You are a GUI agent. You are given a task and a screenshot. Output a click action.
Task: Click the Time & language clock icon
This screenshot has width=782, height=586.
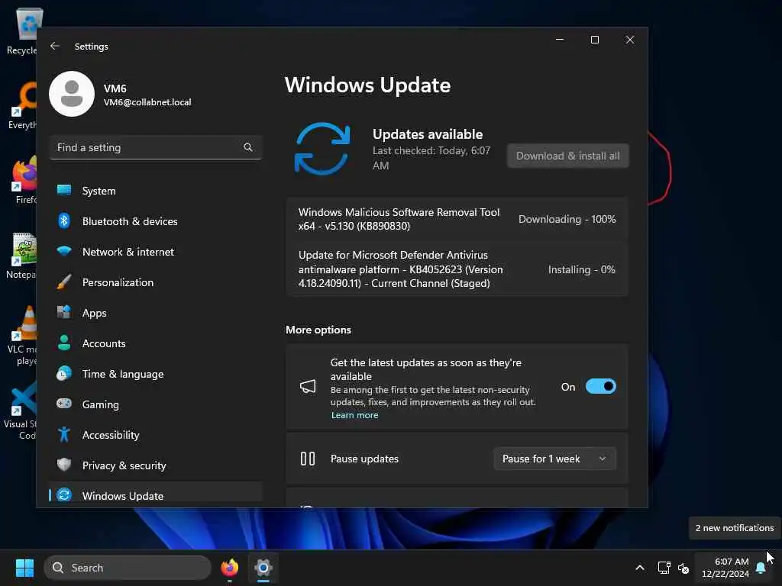tap(64, 373)
